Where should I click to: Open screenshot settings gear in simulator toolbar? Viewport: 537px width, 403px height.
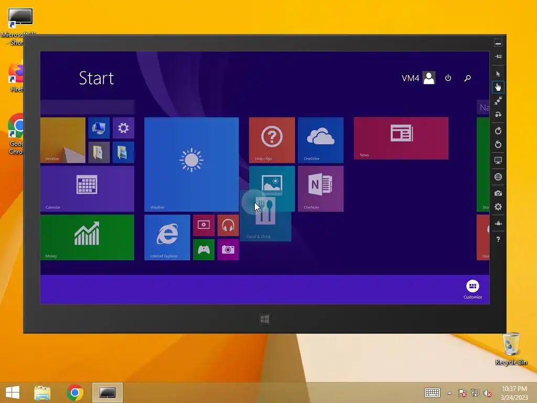click(498, 207)
